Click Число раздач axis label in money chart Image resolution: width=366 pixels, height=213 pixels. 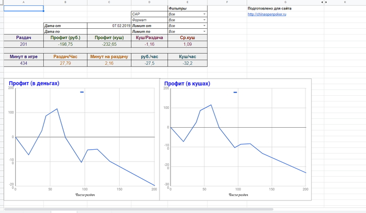85,195
